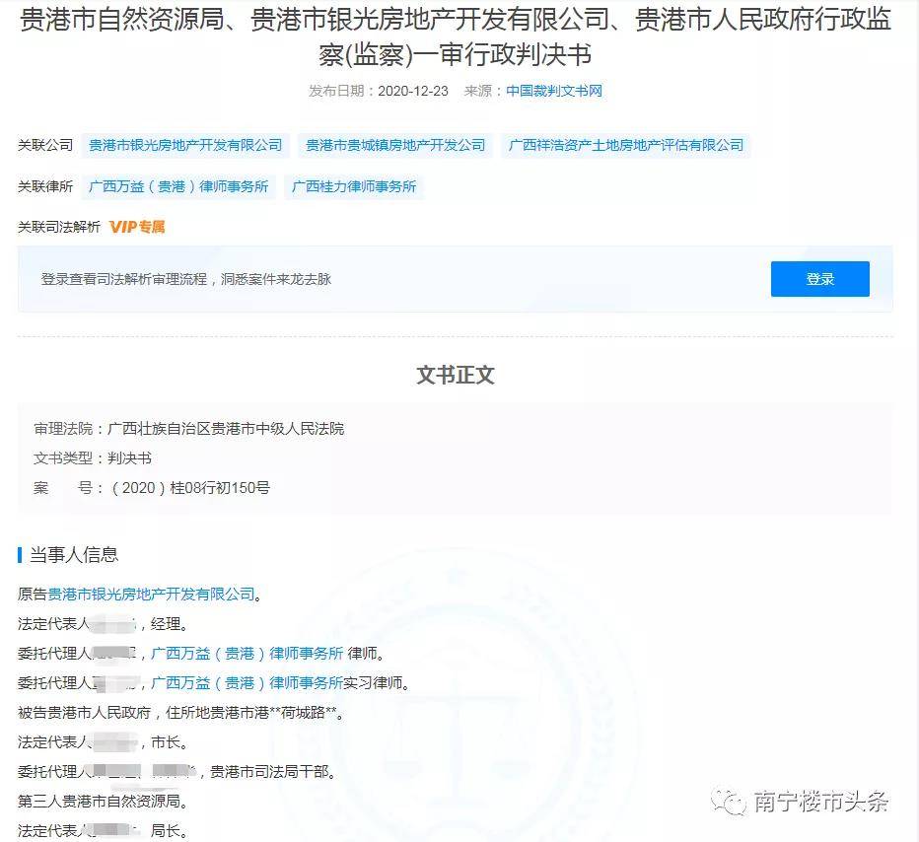This screenshot has width=919, height=842.
Task: Click the 关联公司 label
Action: pos(45,145)
